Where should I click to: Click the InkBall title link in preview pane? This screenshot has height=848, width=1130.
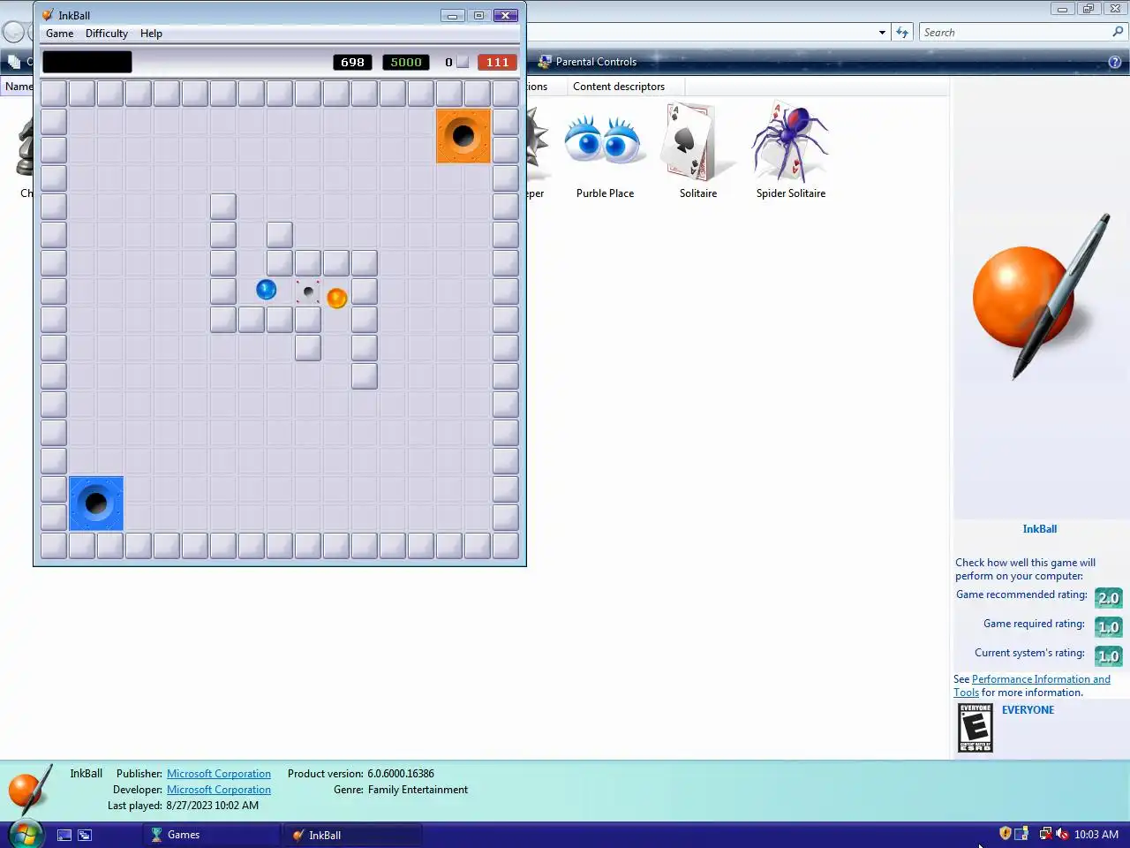1040,529
